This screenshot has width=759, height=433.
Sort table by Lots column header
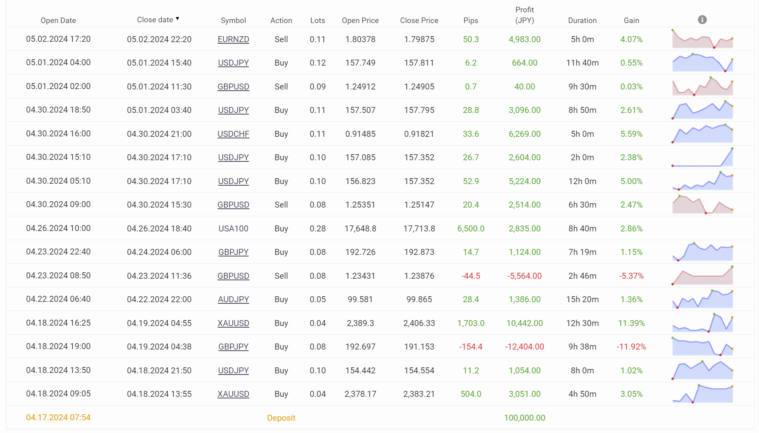[318, 20]
